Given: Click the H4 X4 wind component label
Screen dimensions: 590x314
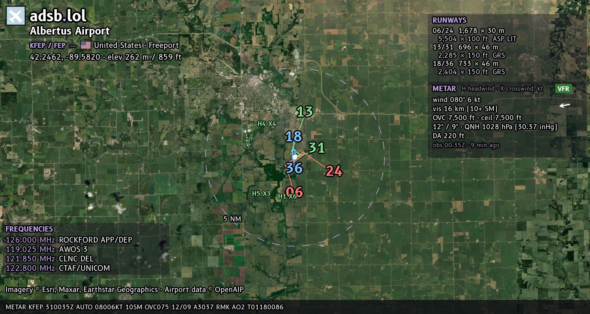Looking at the screenshot, I should (x=267, y=124).
